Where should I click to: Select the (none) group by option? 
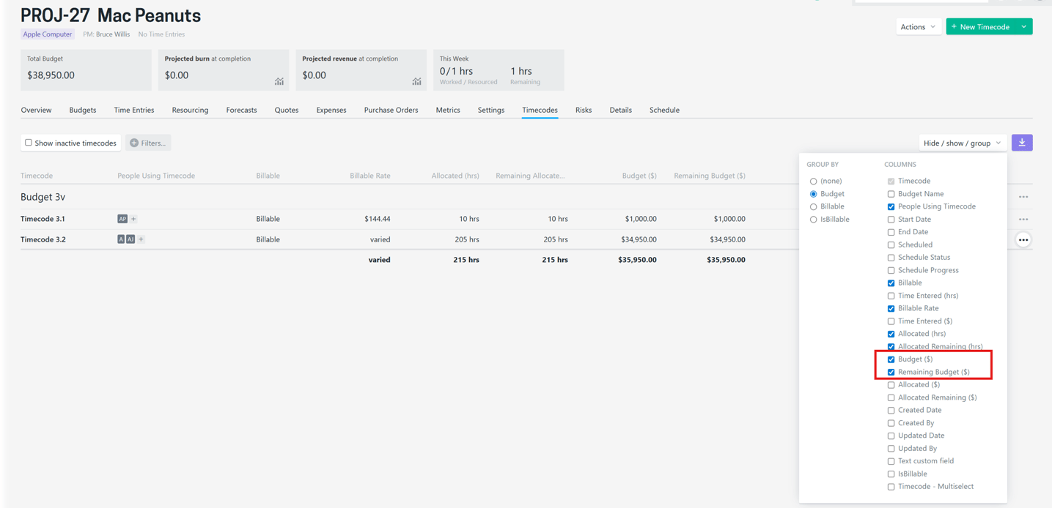click(813, 181)
